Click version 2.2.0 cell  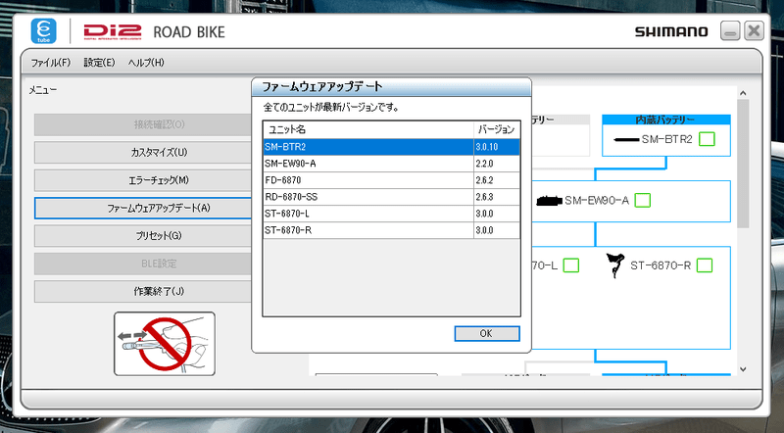pos(497,164)
